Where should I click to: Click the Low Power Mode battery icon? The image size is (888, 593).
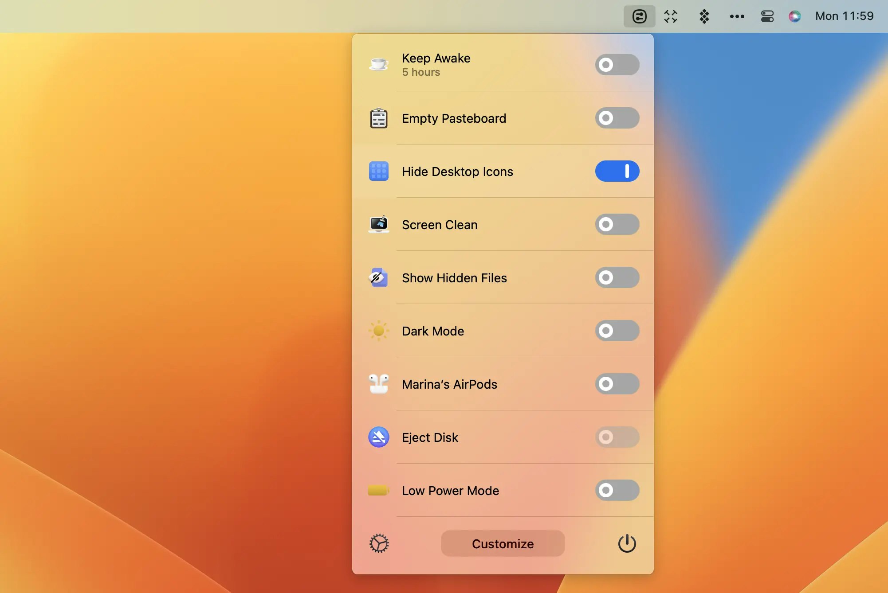pos(378,490)
